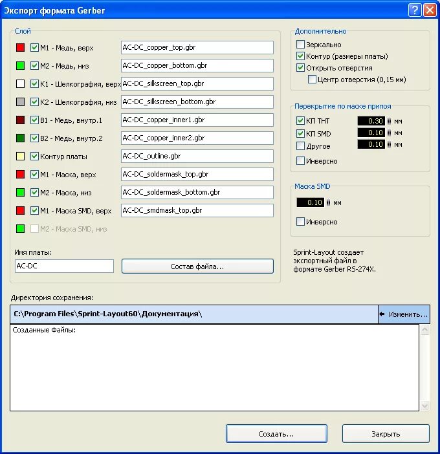The image size is (440, 454).
Task: Click the scroll down arrow in created files list
Action: (x=424, y=406)
